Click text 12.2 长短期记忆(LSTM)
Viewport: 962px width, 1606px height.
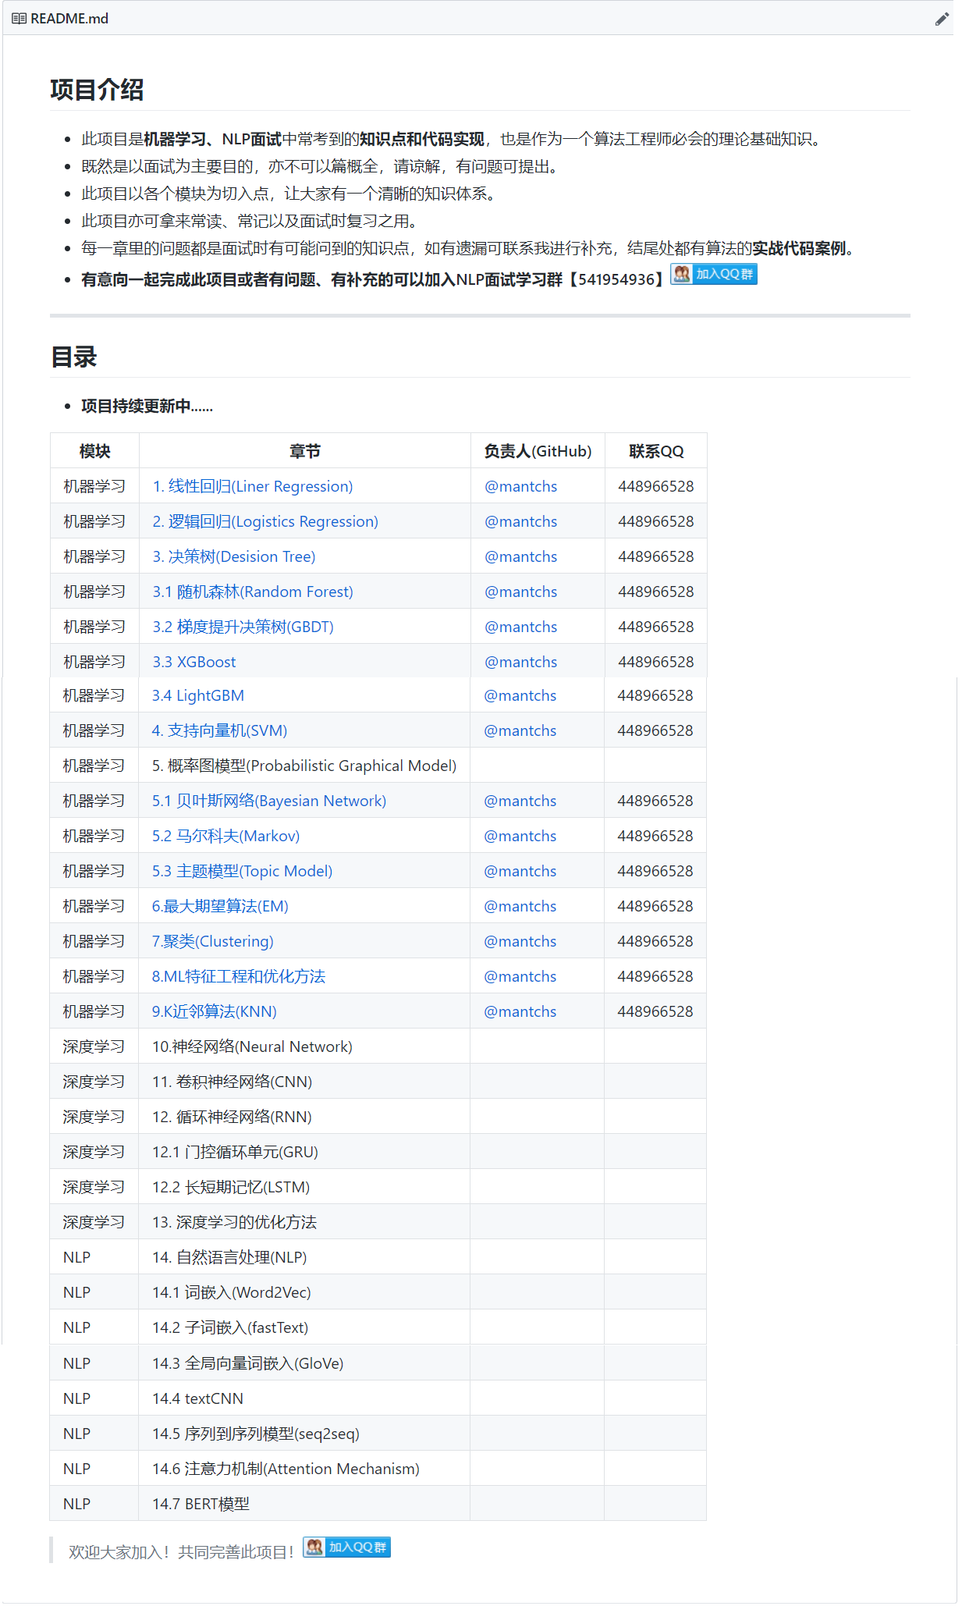pos(231,1187)
